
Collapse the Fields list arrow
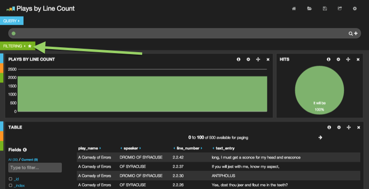pos(25,150)
